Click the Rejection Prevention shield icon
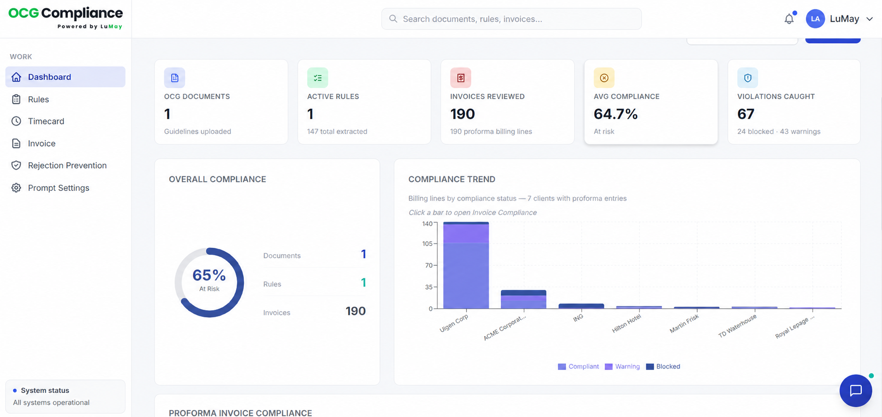Screen dimensions: 882x417 16,165
